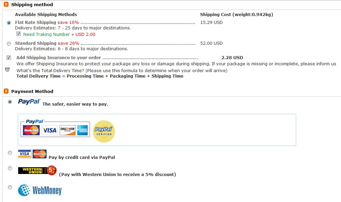Select Flat Rate Shipping option
This screenshot has width=341, height=202.
click(9, 23)
